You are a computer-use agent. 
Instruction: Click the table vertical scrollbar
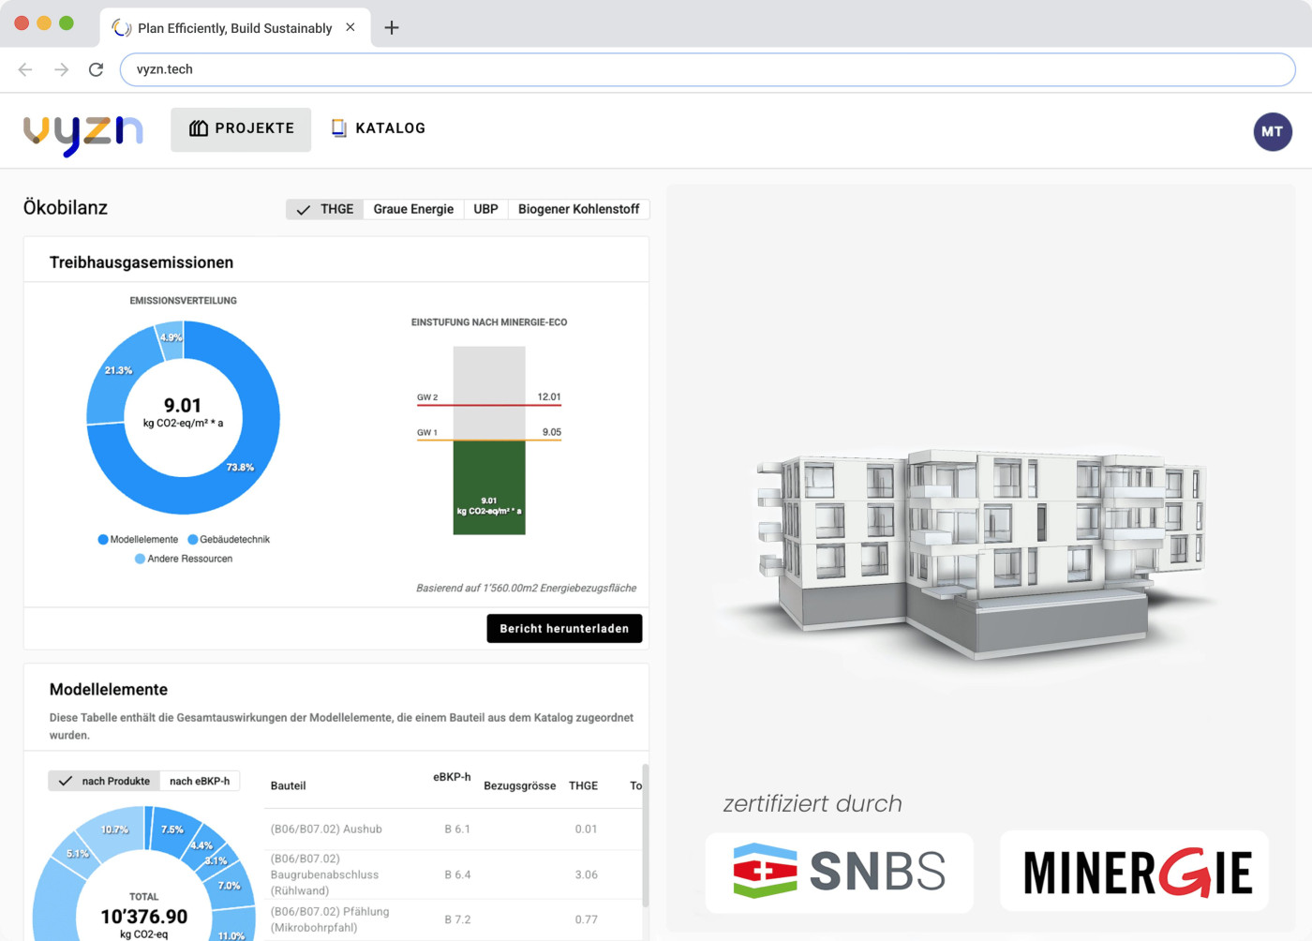(645, 836)
